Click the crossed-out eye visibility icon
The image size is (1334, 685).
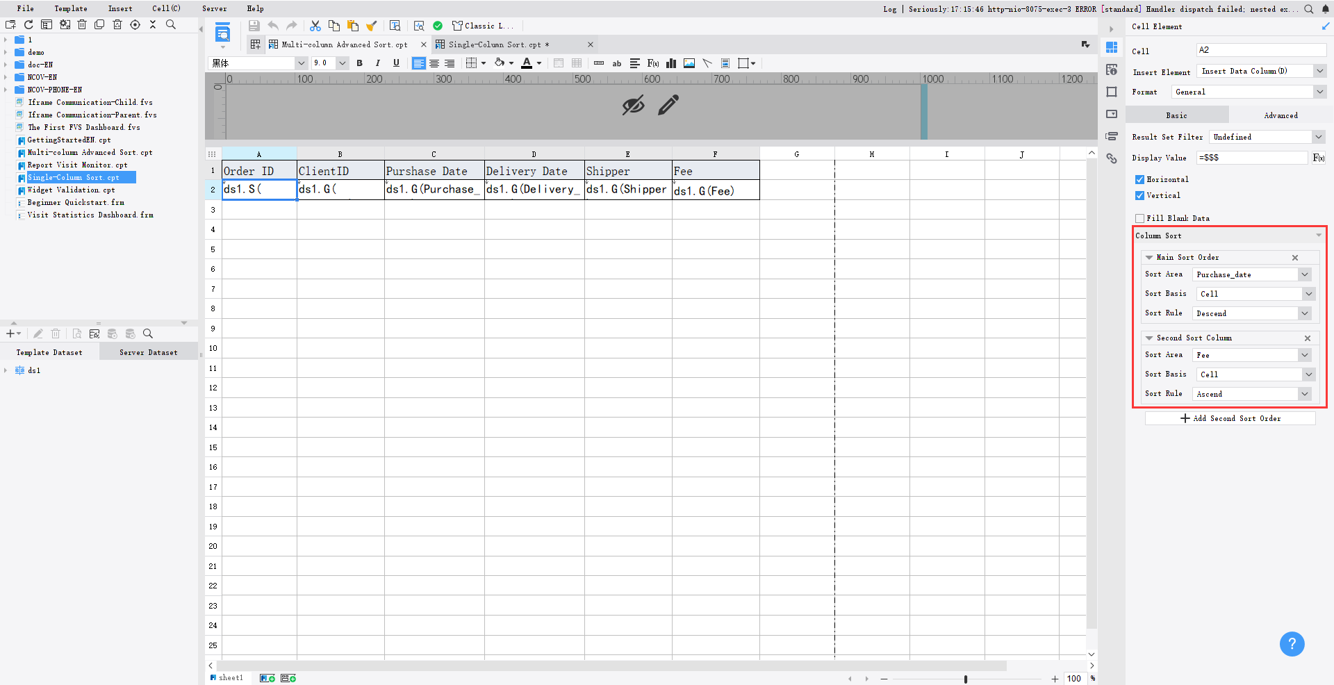(x=633, y=105)
